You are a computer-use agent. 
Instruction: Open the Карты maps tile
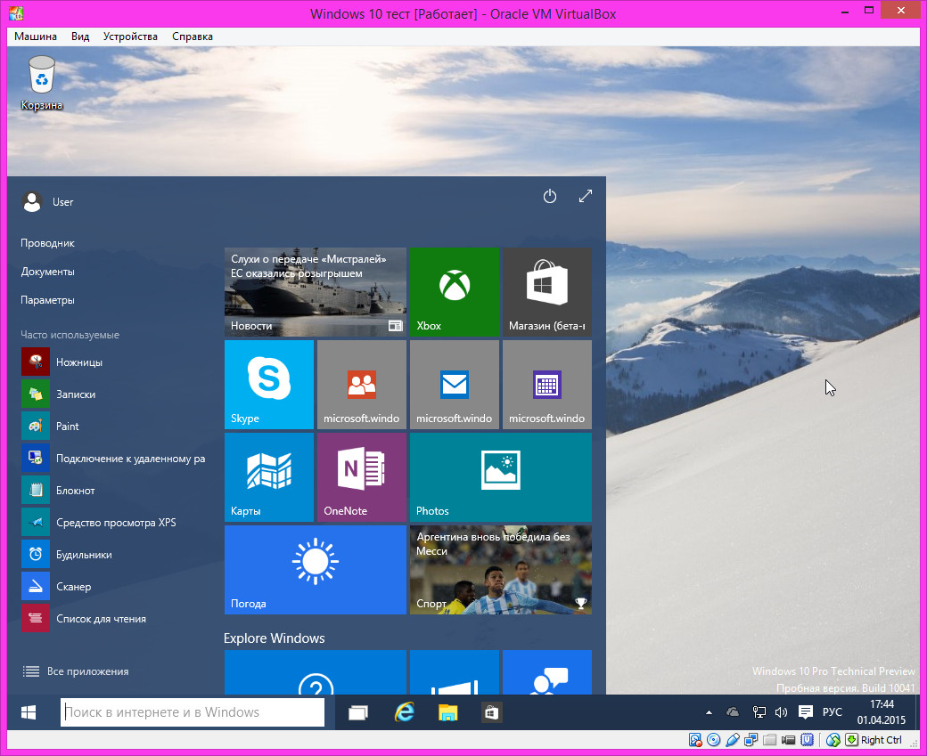(269, 477)
